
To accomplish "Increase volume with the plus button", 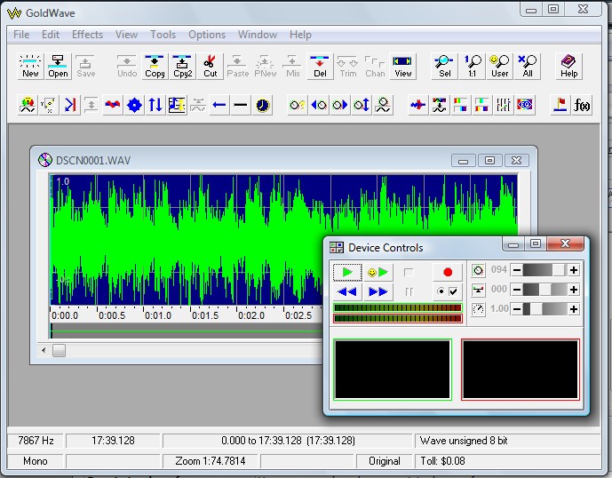I will pos(574,270).
